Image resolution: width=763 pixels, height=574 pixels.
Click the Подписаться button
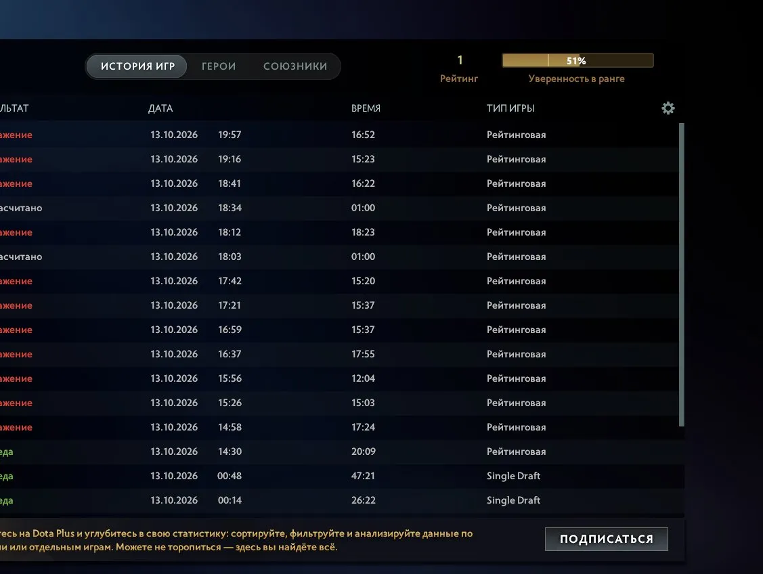click(x=607, y=539)
